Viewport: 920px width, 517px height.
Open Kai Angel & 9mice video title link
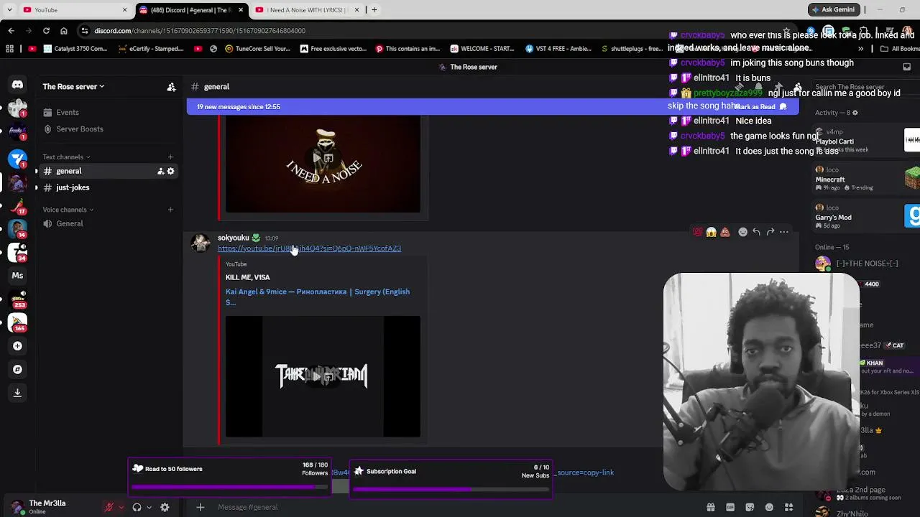(x=318, y=297)
